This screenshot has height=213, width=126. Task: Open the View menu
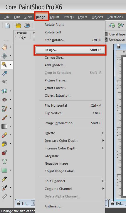tap(28, 17)
